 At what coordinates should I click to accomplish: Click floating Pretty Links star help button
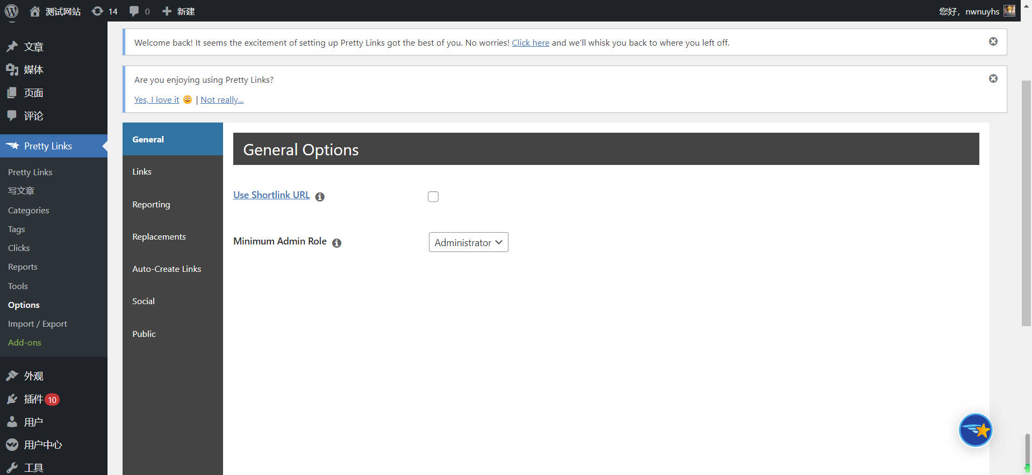point(976,430)
